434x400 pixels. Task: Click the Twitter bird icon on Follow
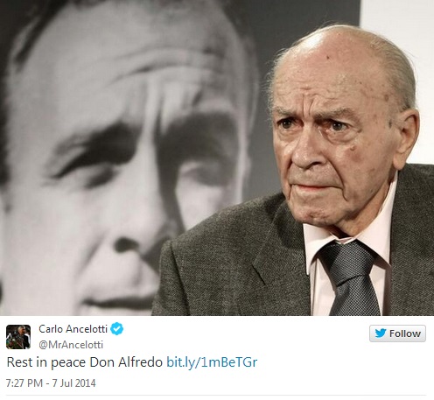[381, 333]
